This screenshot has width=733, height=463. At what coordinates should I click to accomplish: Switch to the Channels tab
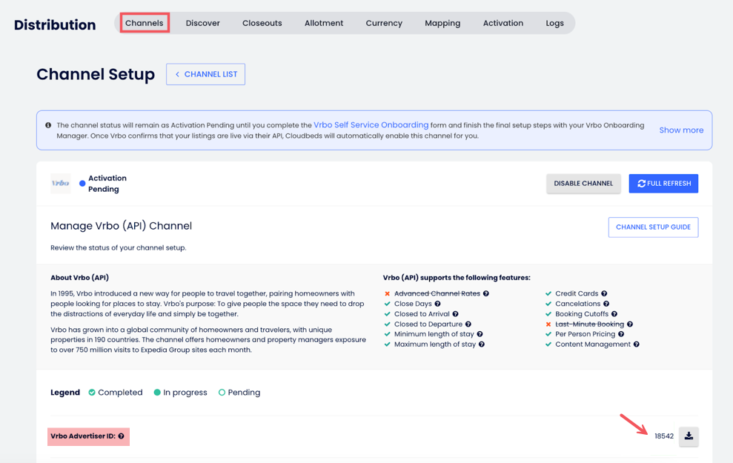pos(145,23)
